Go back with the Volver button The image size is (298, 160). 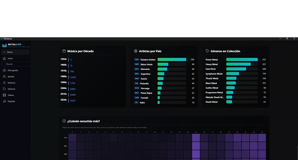point(16,52)
